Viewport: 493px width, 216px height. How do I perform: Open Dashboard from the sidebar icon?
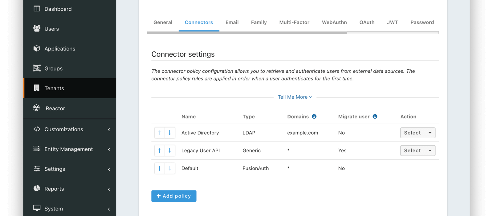pos(37,9)
